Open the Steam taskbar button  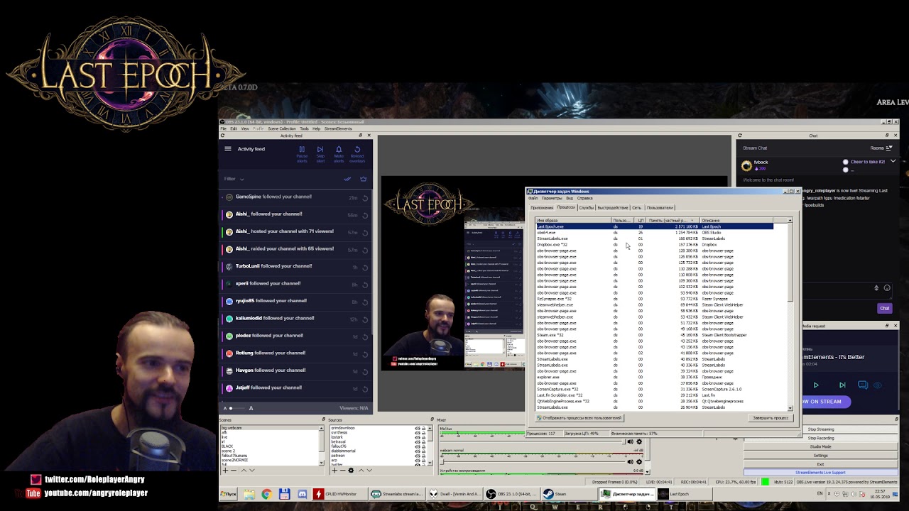(x=568, y=494)
